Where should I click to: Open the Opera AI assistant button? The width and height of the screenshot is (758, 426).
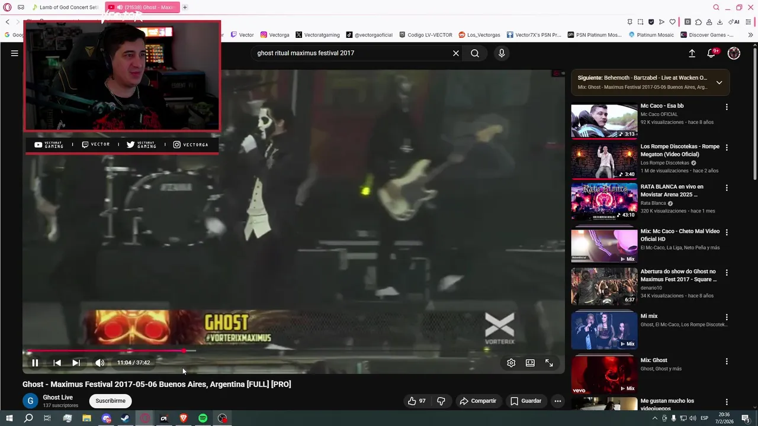tap(734, 22)
